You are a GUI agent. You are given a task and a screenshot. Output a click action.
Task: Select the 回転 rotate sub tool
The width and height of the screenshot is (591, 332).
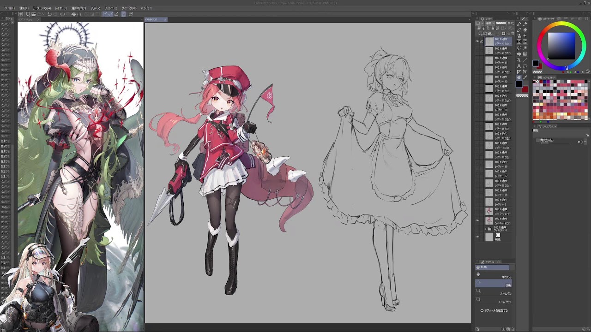coord(494,283)
